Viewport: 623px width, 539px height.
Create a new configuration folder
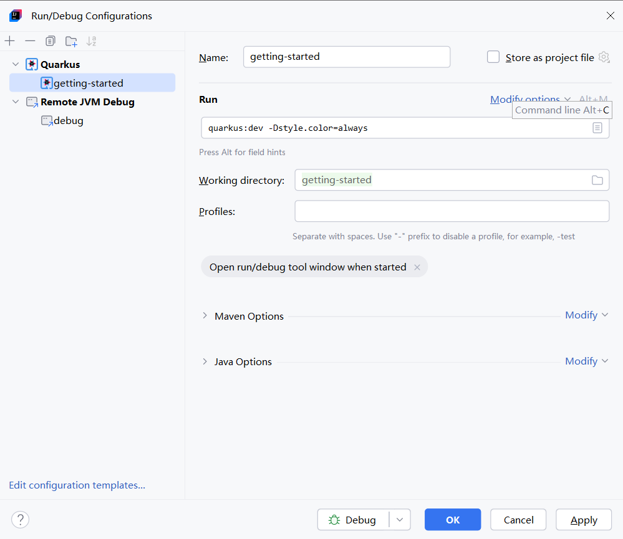pos(71,41)
